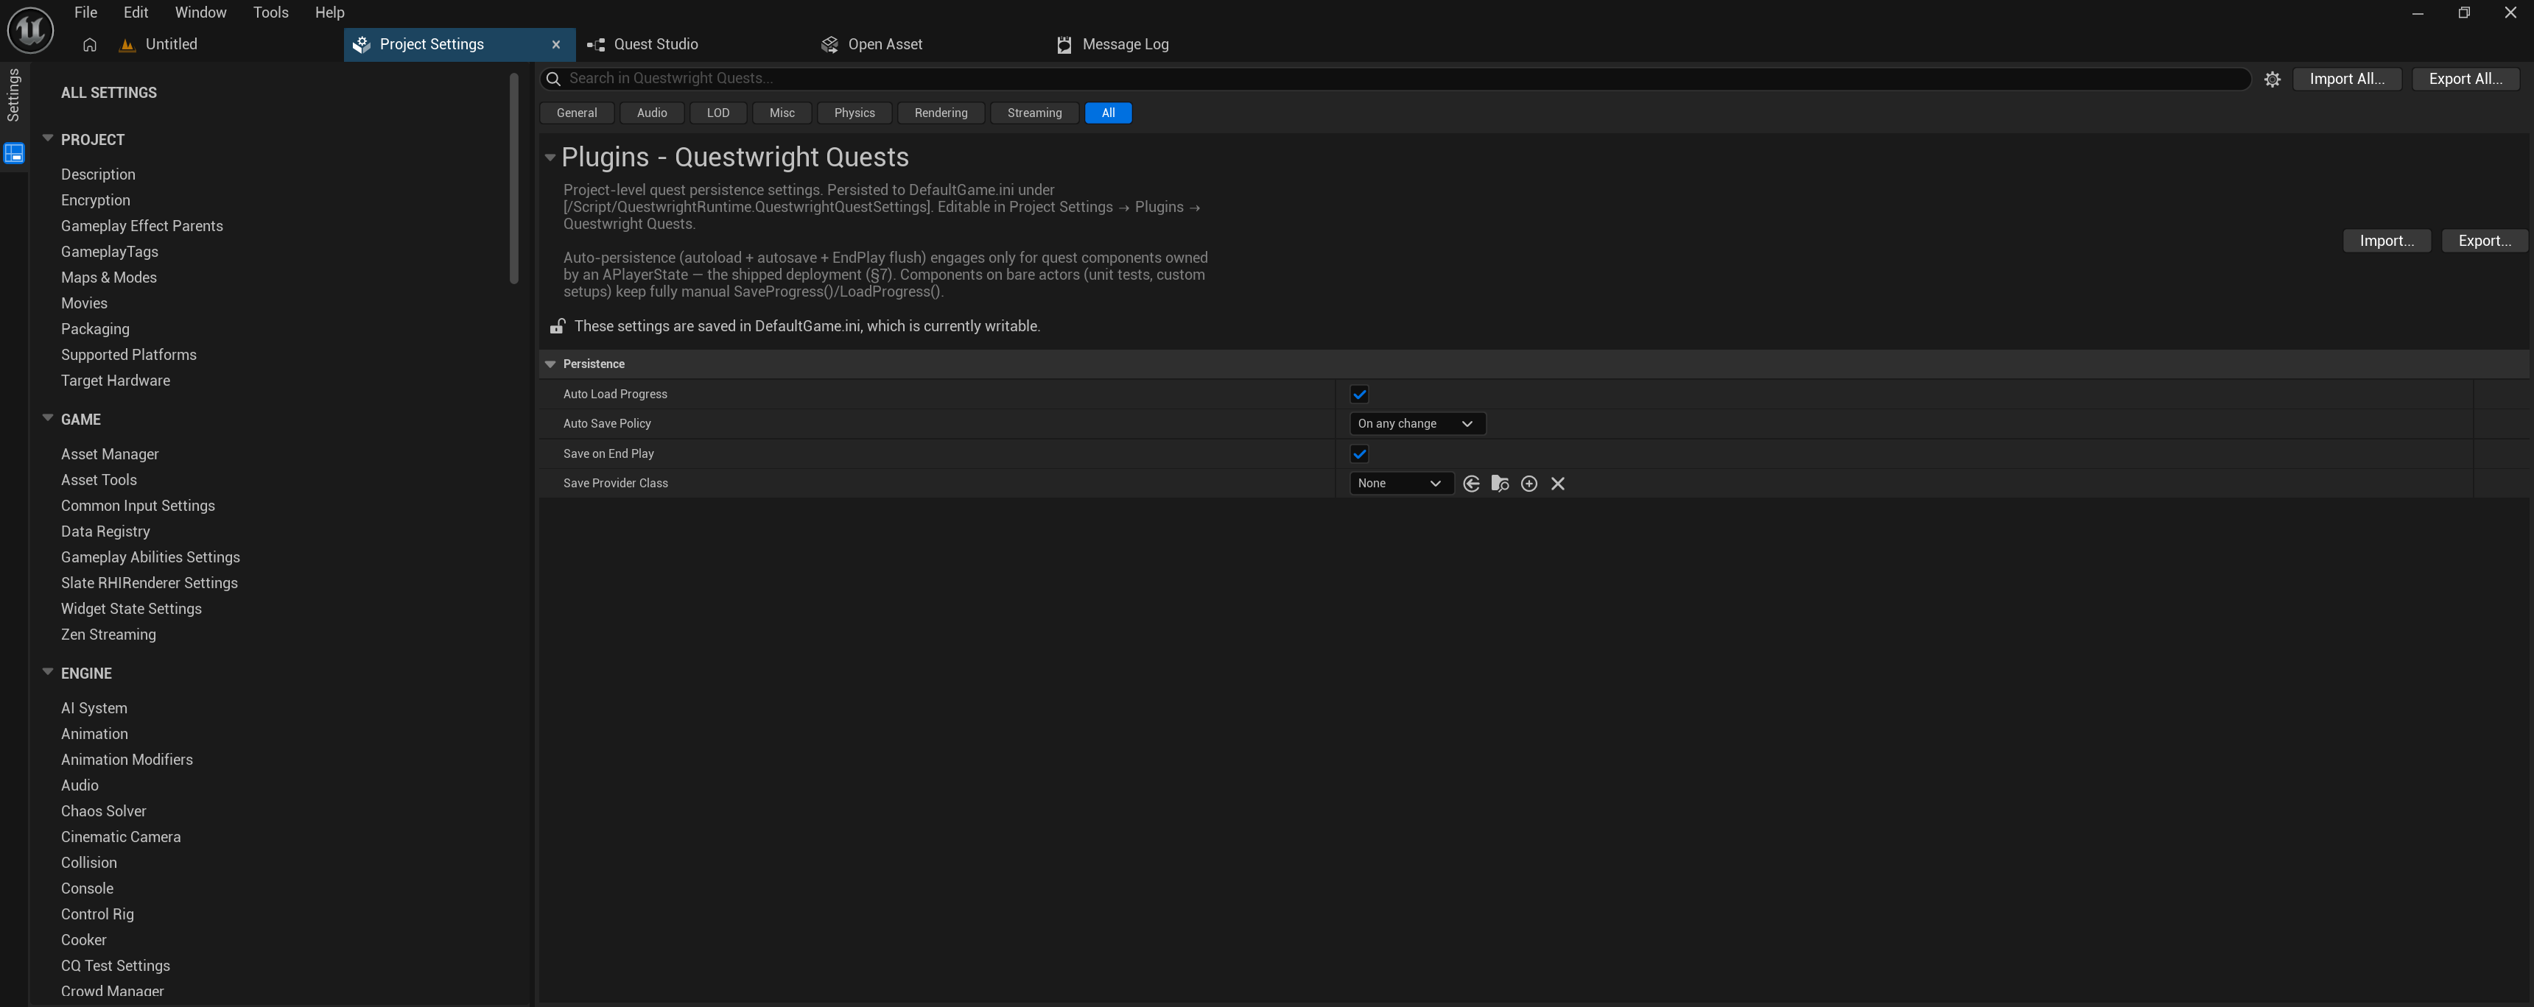Open Save Provider Class None dropdown
Viewport: 2534px width, 1007px height.
click(x=1401, y=483)
